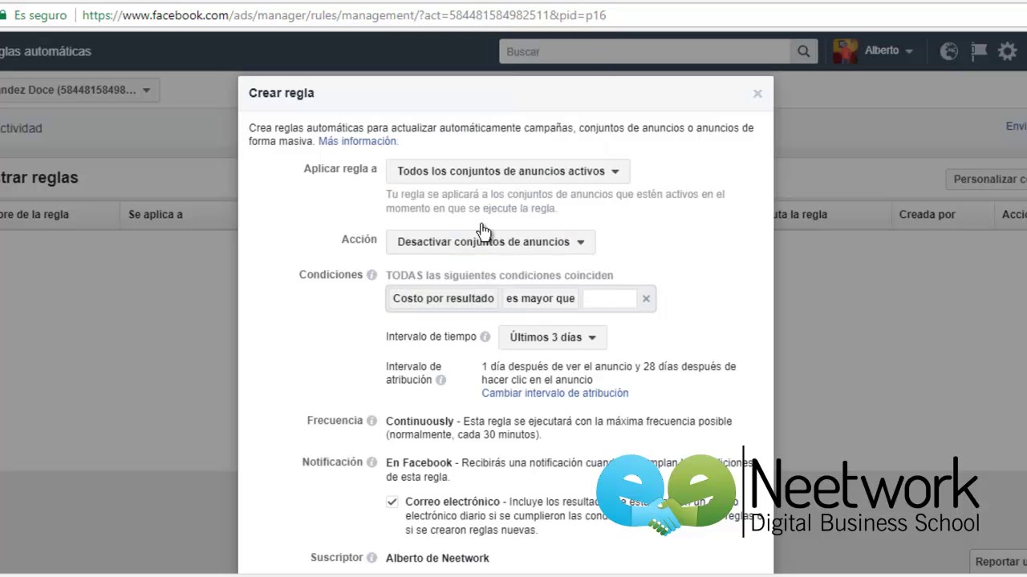Click the Costo por resultado condition
The width and height of the screenshot is (1027, 577).
(443, 299)
